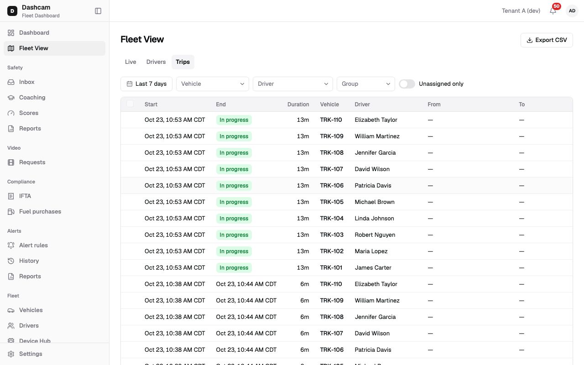Open the Last 7 days date picker
Image resolution: width=584 pixels, height=365 pixels.
coord(146,84)
